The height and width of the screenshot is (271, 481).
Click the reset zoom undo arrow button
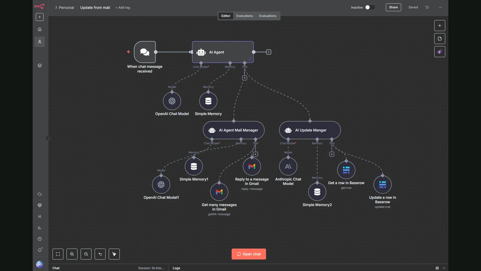[100, 254]
